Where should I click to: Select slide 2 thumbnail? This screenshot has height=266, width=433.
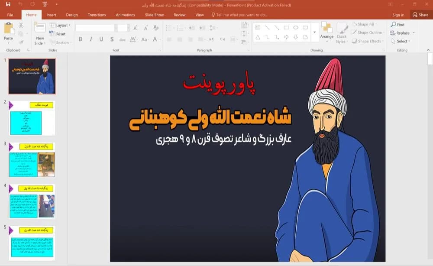[32, 118]
